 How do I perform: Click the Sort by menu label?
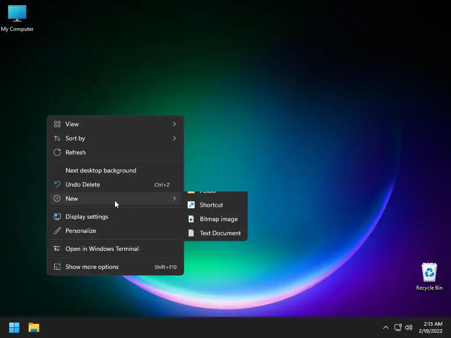pos(75,138)
